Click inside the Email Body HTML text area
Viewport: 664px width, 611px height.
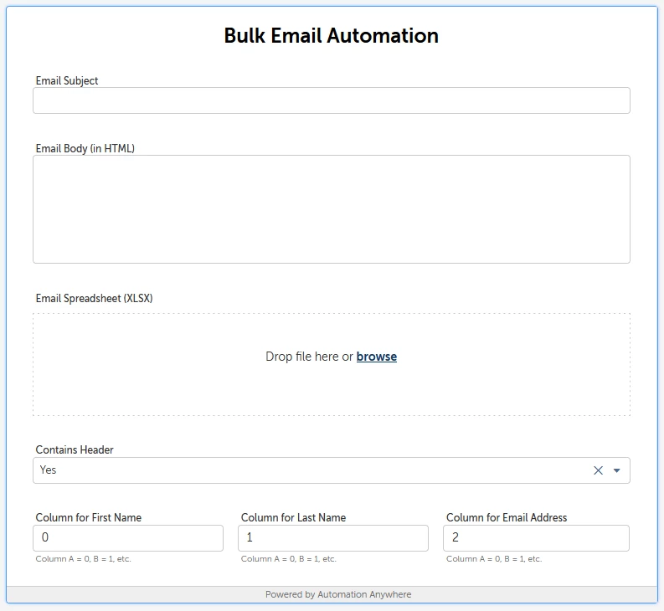point(331,209)
